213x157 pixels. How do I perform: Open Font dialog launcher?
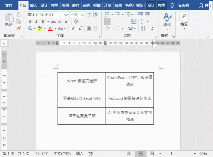click(99, 36)
